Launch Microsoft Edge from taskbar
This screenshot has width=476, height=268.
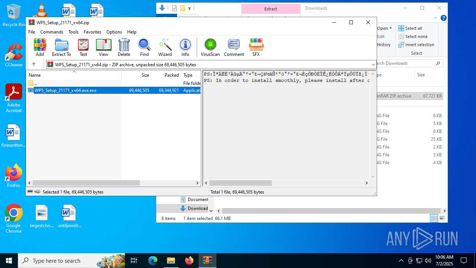153,261
